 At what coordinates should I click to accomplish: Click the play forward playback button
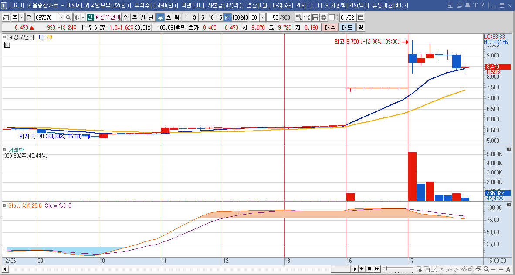355,269
